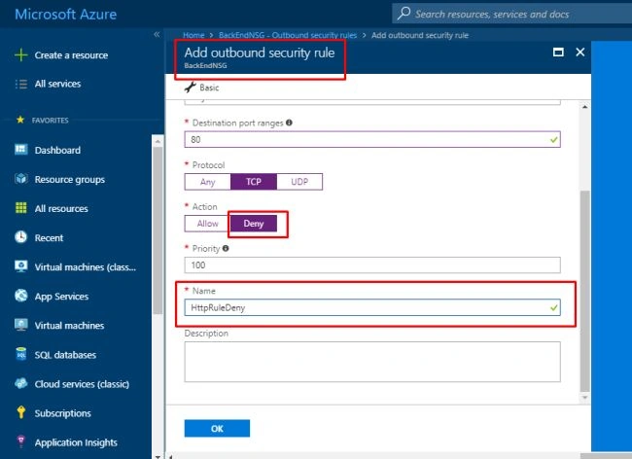632x459 pixels.
Task: Open Dashboard from favorites
Action: (57, 150)
